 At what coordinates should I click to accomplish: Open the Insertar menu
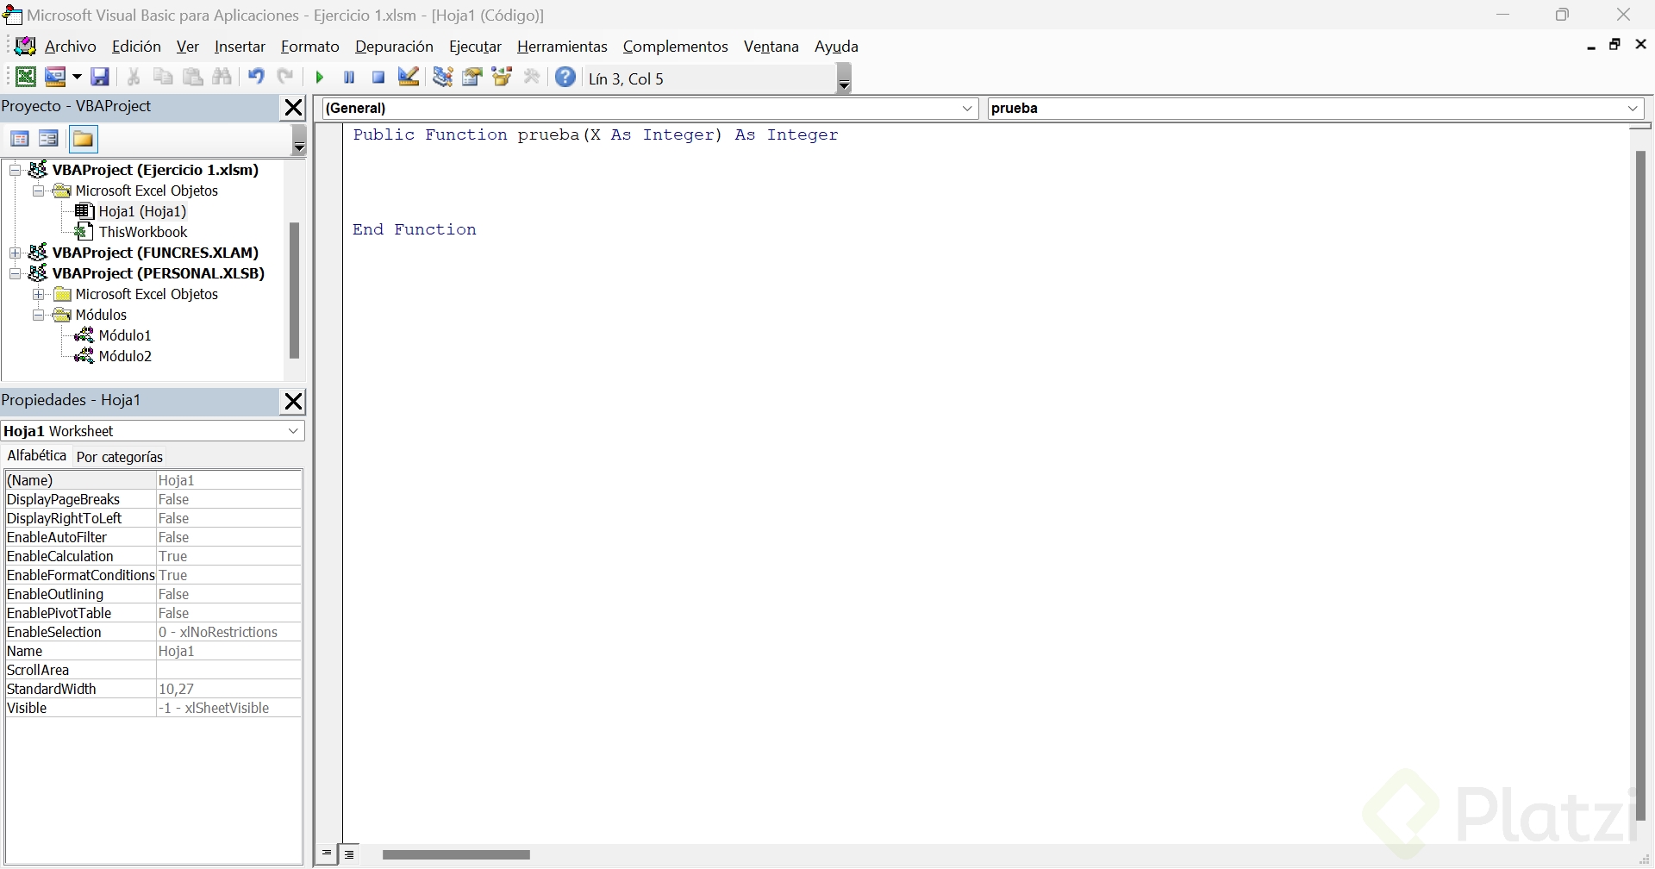(x=240, y=47)
